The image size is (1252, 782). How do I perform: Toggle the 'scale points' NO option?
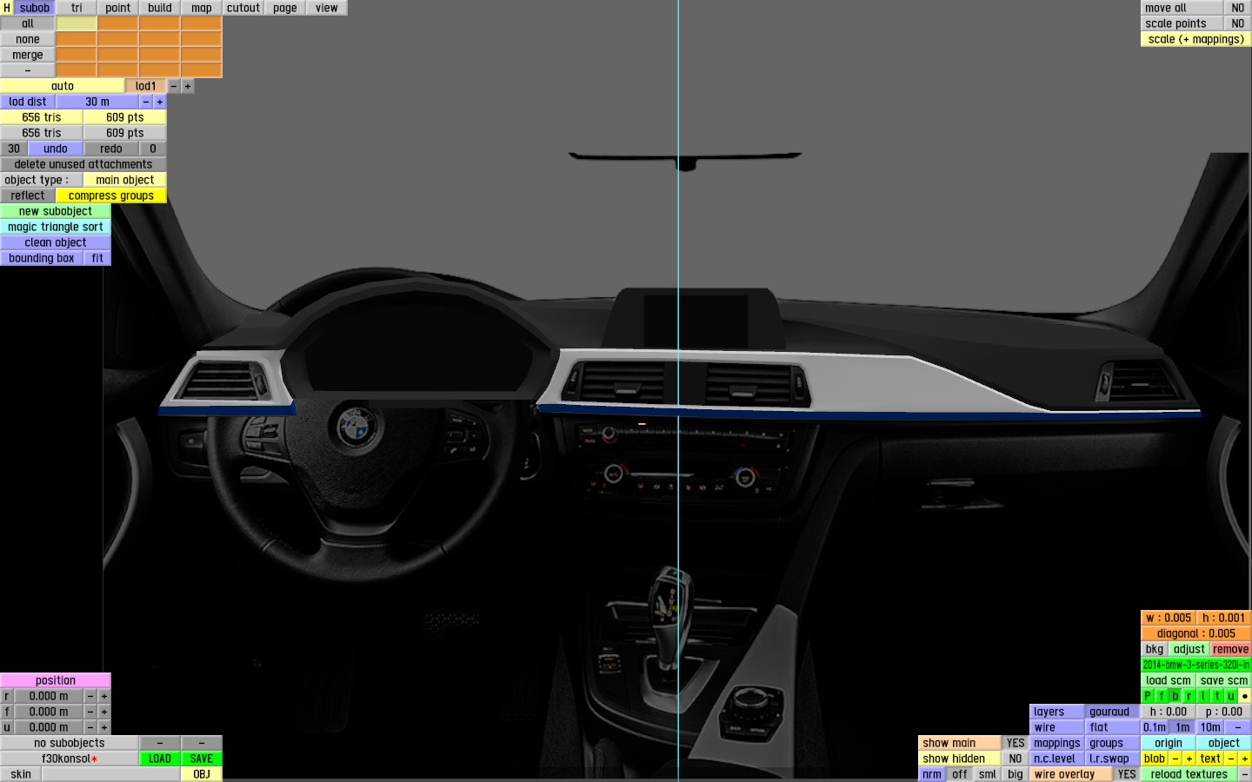(x=1238, y=23)
